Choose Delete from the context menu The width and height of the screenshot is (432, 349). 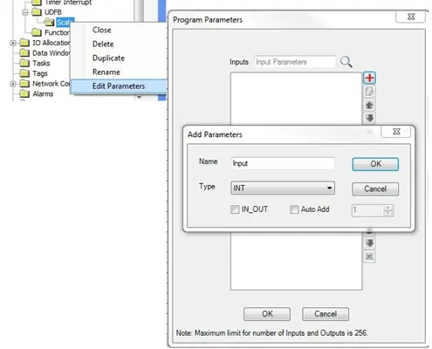(103, 44)
